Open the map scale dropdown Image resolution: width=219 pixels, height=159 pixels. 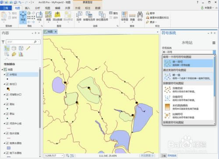[62, 155]
